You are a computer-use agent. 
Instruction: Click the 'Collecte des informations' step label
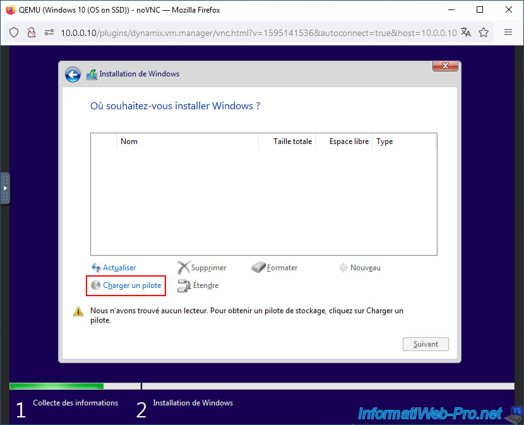point(76,403)
